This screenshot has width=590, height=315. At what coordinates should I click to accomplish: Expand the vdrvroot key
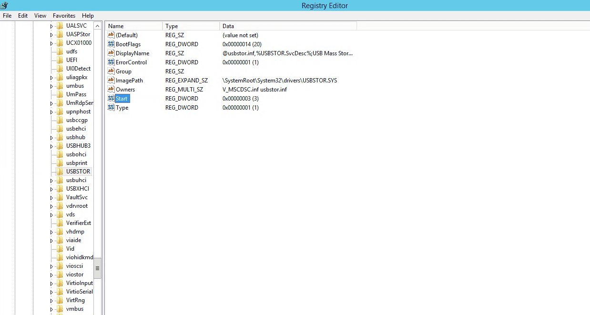point(51,206)
